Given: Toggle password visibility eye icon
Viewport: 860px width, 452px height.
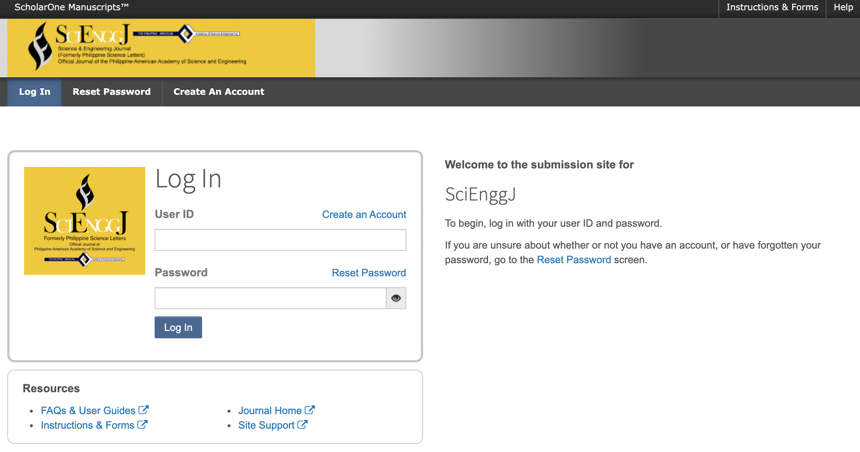Looking at the screenshot, I should (x=396, y=298).
